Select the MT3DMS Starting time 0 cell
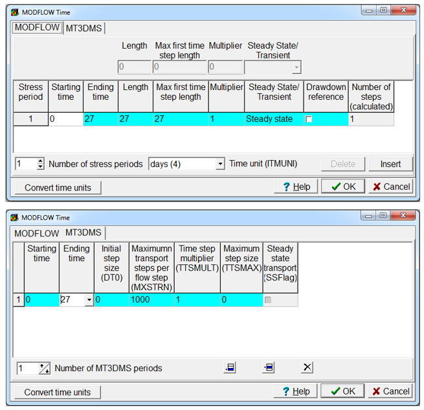The width and height of the screenshot is (424, 410). coord(41,300)
